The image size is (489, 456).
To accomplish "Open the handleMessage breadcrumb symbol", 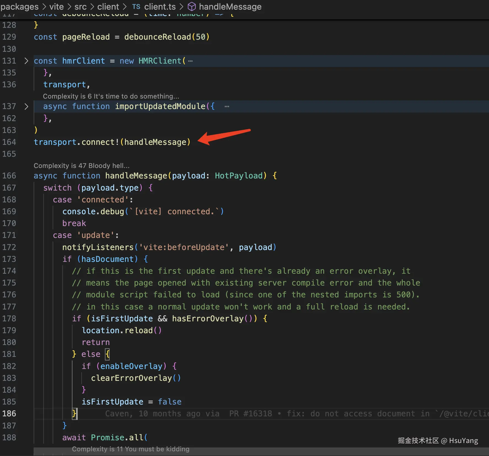I will click(230, 7).
